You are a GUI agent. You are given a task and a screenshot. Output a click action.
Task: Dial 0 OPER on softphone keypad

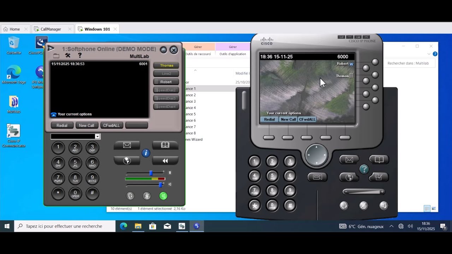[x=75, y=194]
